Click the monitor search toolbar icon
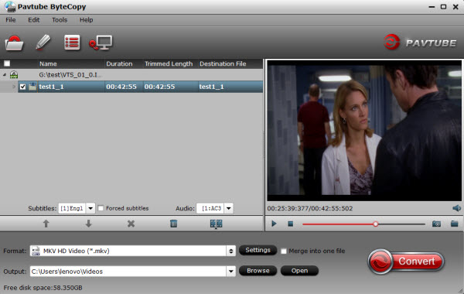The width and height of the screenshot is (464, 294). click(x=101, y=43)
